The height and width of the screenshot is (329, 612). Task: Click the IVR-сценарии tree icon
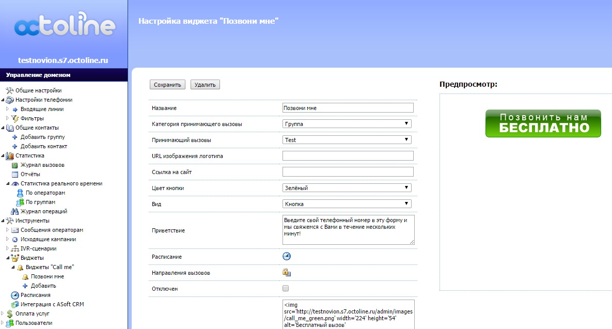pos(15,248)
